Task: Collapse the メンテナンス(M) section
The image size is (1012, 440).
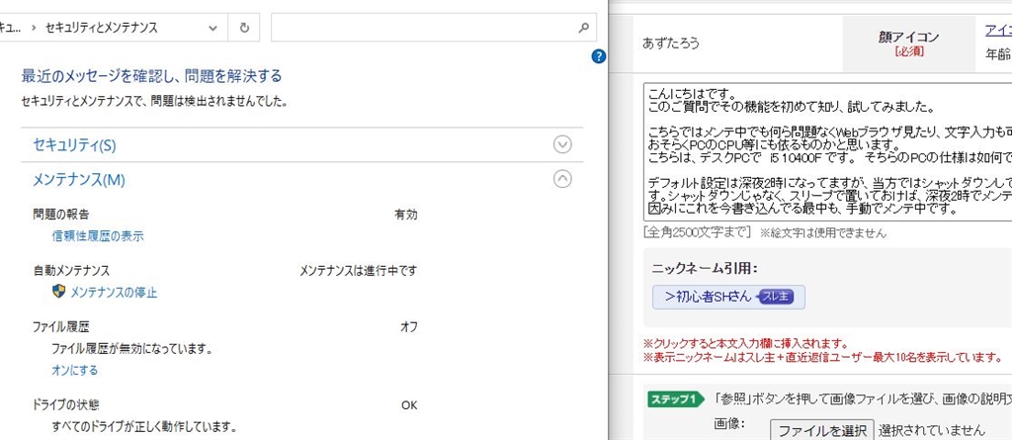Action: [x=562, y=179]
